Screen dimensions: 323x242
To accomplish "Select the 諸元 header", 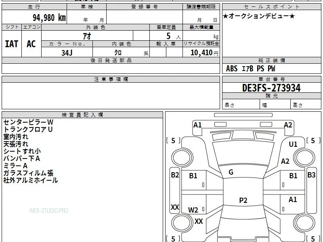I will 271,96.
